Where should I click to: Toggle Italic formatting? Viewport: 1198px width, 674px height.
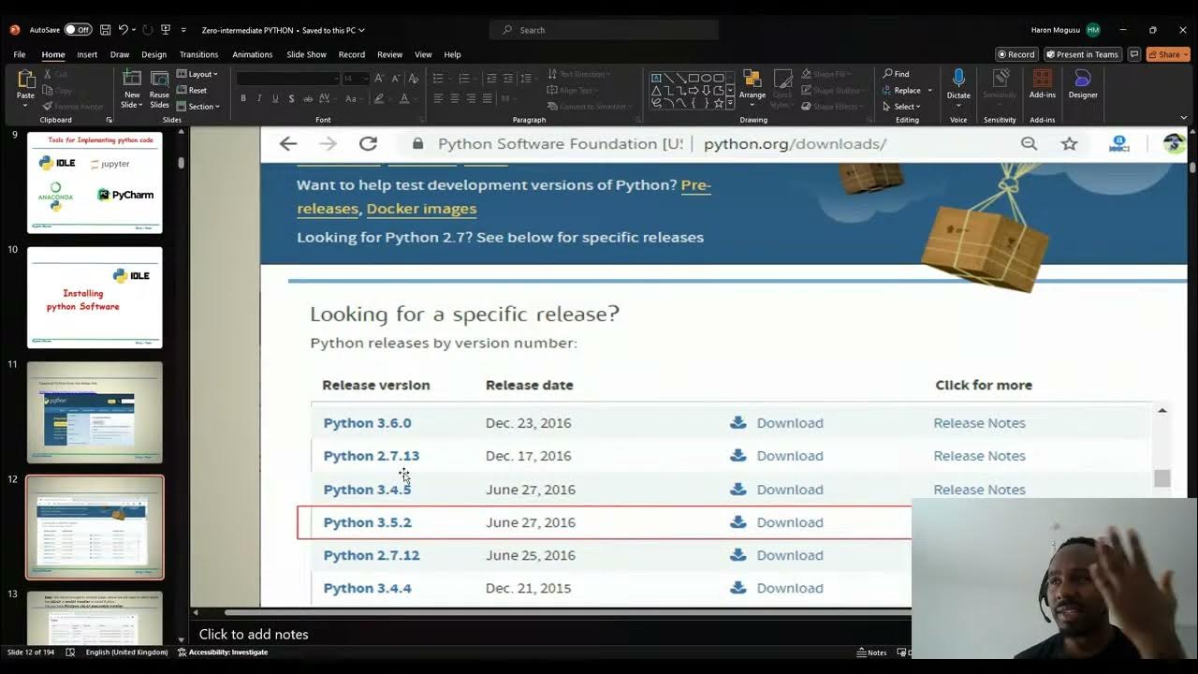click(259, 98)
